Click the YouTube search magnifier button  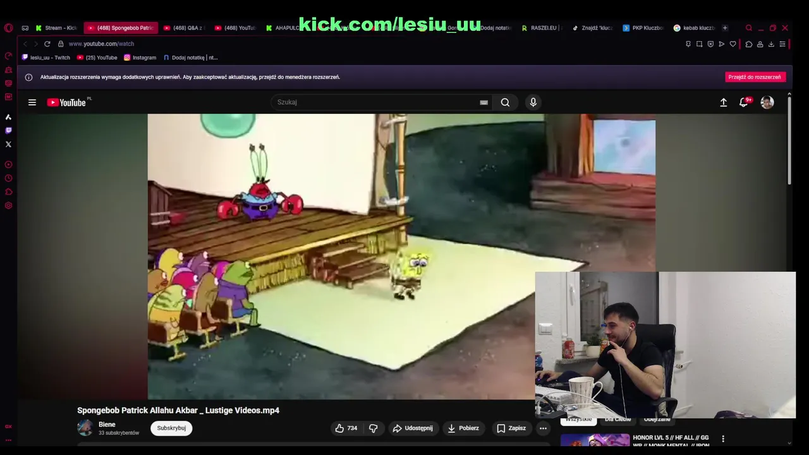pyautogui.click(x=505, y=102)
